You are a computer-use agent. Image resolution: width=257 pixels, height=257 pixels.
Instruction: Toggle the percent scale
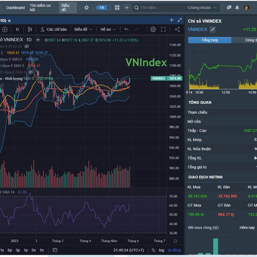click(x=153, y=250)
